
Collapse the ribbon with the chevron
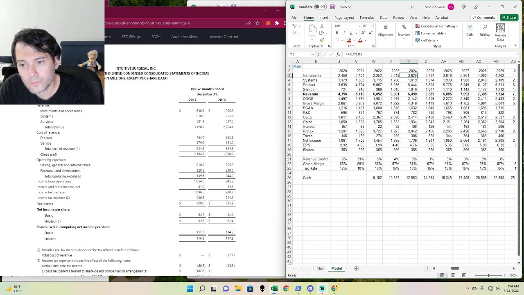click(515, 46)
